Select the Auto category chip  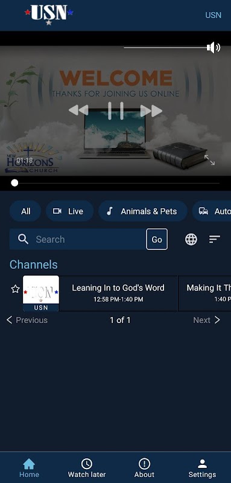click(212, 211)
